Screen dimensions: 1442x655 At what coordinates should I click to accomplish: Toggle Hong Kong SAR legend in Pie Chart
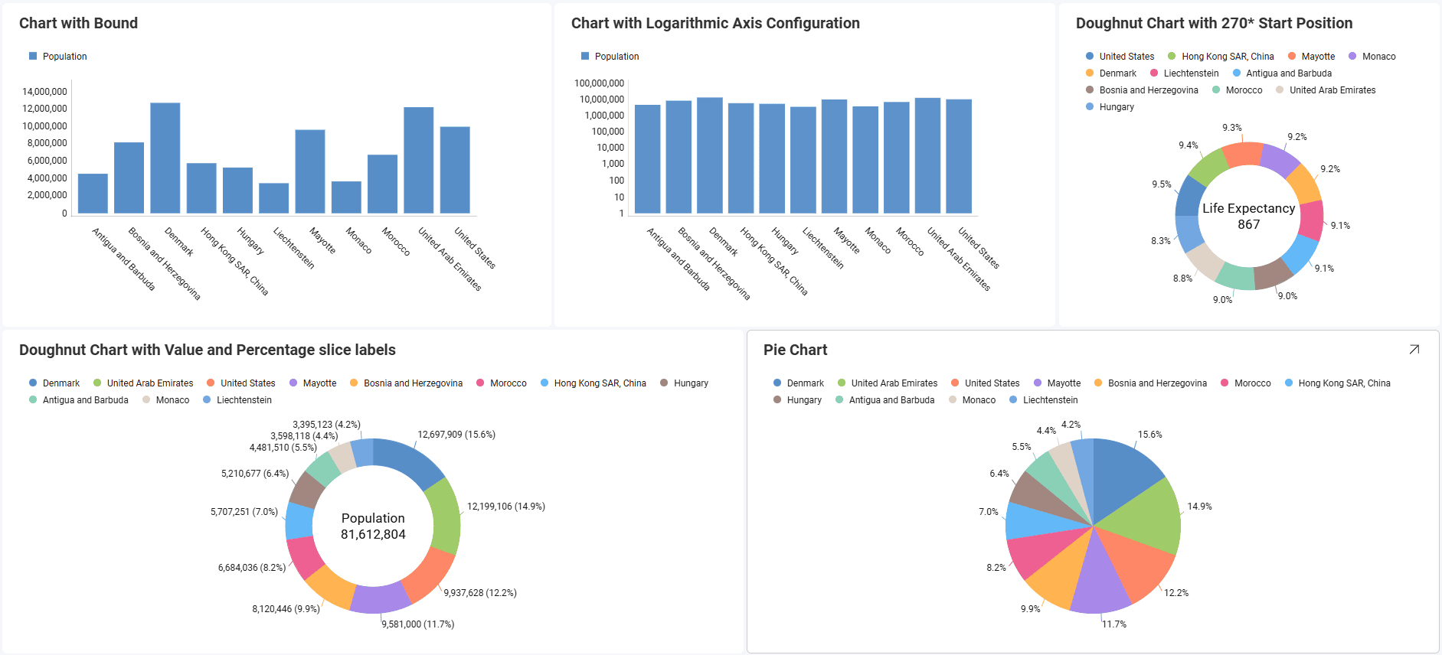(x=1337, y=383)
